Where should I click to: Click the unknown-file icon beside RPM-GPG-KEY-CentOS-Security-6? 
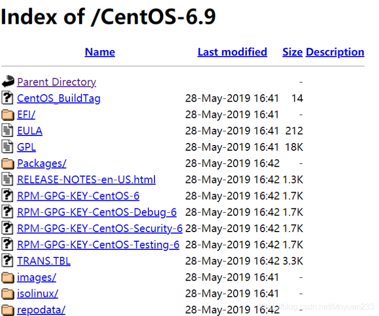(8, 228)
